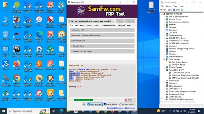Open Task View on the taskbar
The height and width of the screenshot is (114, 204).
(x=54, y=111)
